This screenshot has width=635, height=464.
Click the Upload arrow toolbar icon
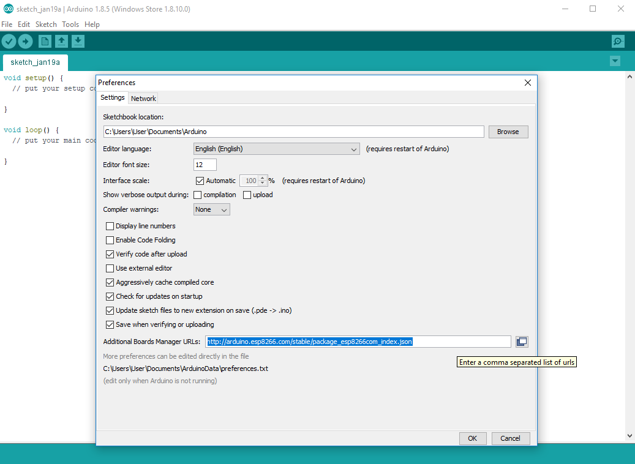tap(25, 41)
